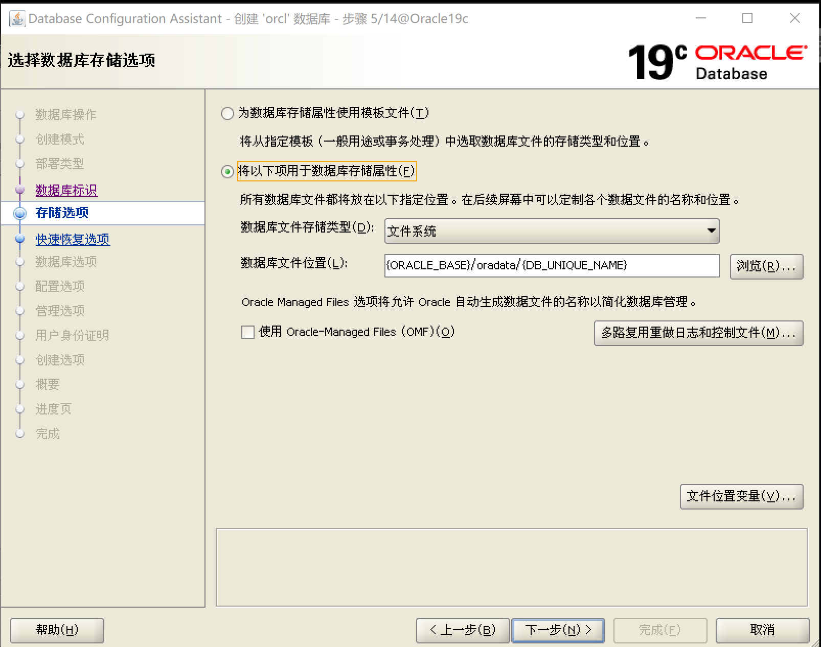Click the empty message area at bottom
The width and height of the screenshot is (821, 647).
point(512,567)
